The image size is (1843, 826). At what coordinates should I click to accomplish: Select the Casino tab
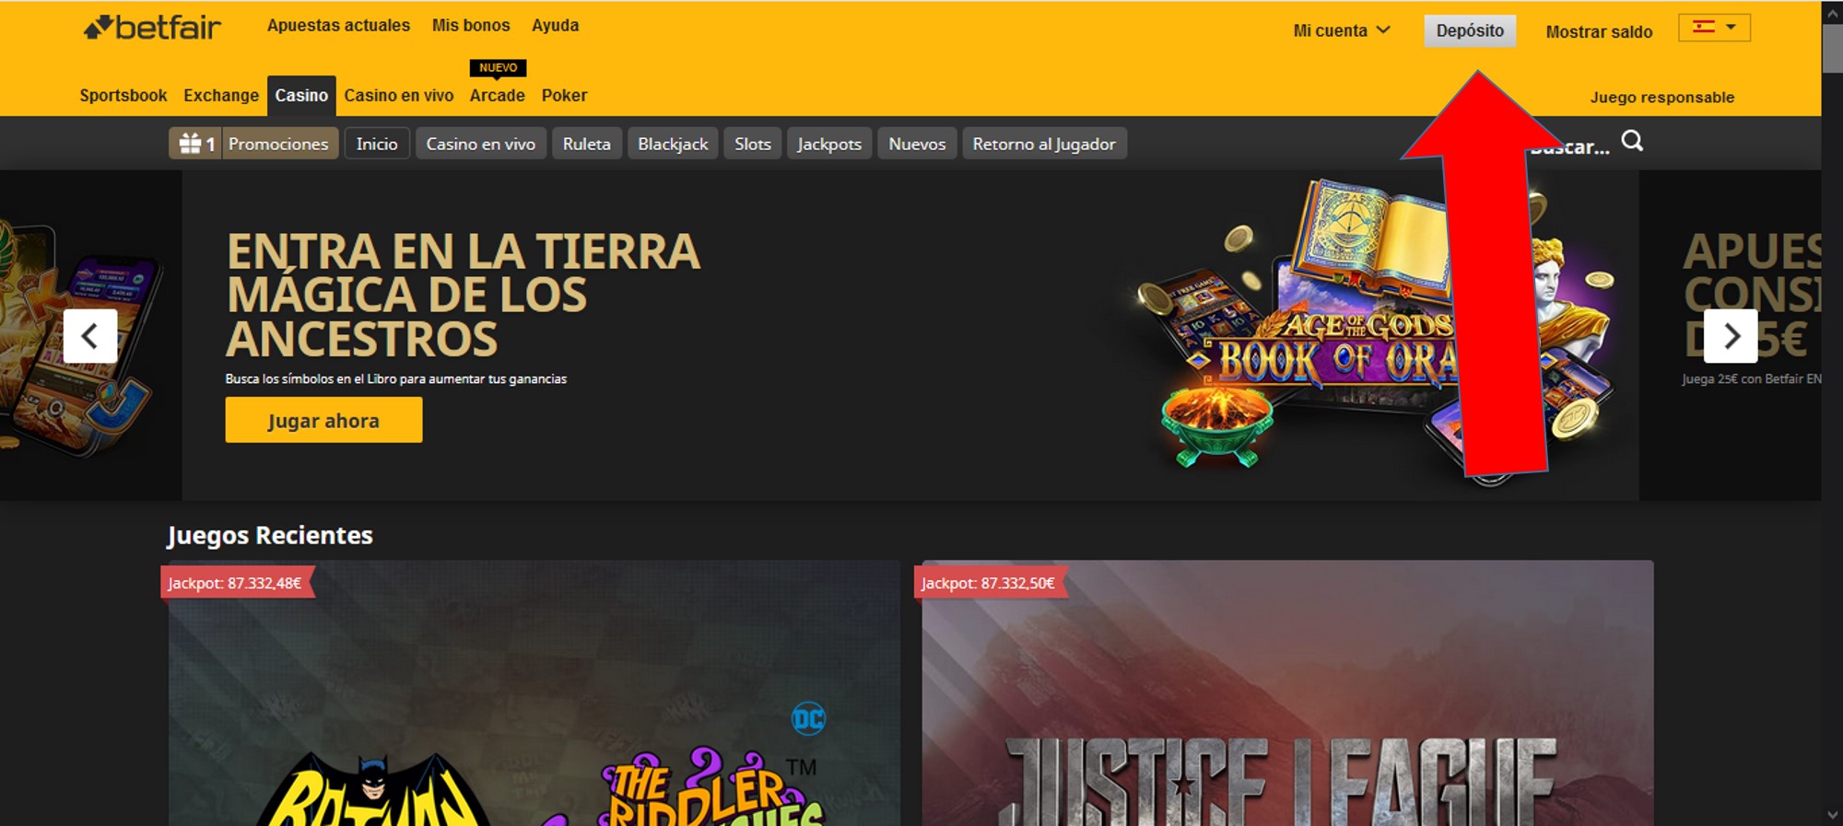[301, 96]
